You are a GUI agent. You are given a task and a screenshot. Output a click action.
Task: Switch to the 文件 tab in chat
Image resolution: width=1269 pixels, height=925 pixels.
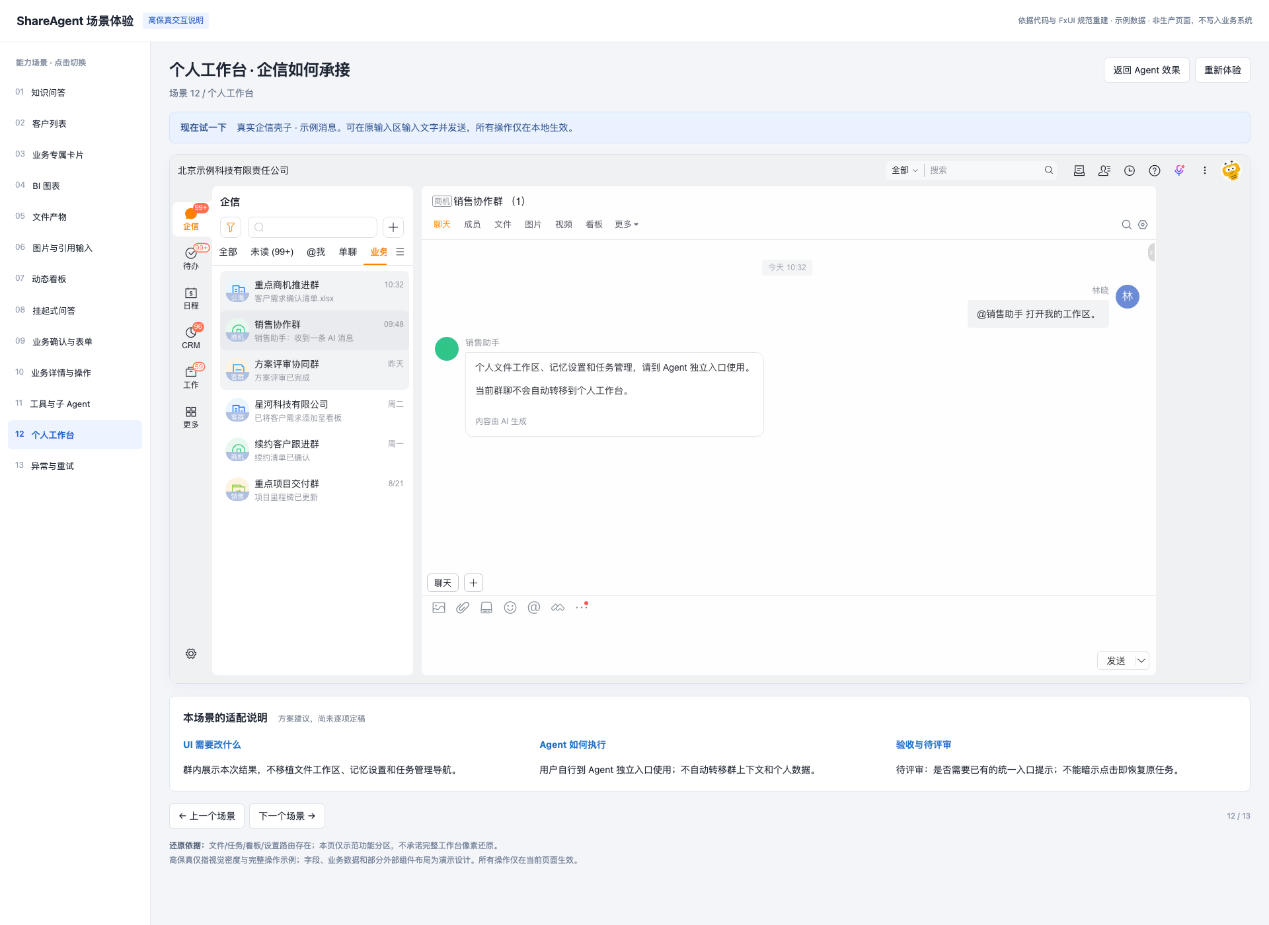pyautogui.click(x=502, y=225)
